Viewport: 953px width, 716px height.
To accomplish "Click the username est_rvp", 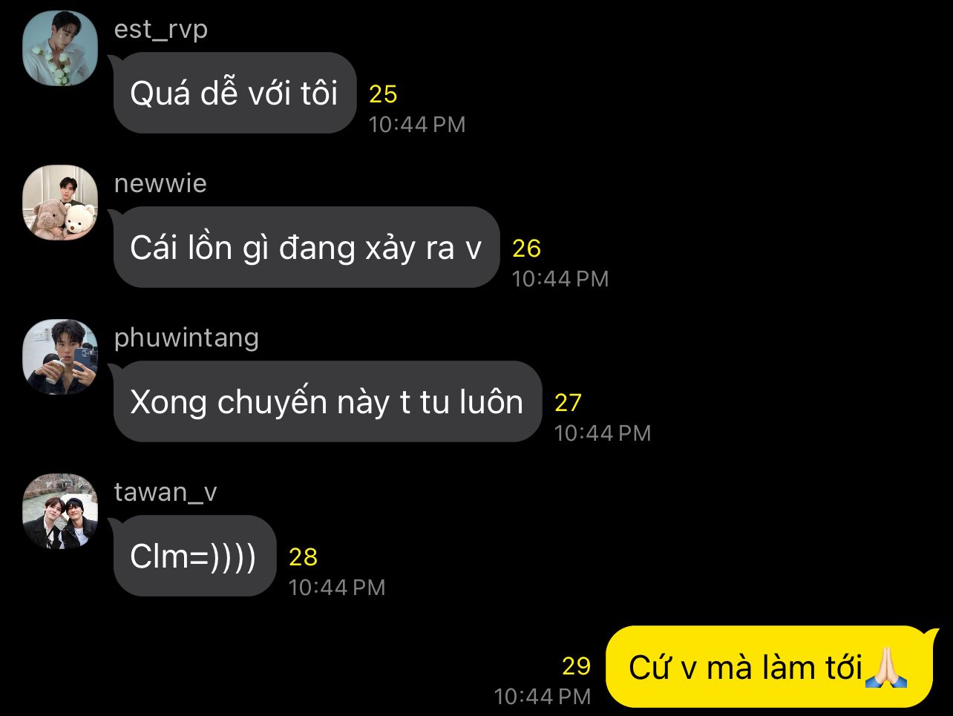I will tap(160, 30).
